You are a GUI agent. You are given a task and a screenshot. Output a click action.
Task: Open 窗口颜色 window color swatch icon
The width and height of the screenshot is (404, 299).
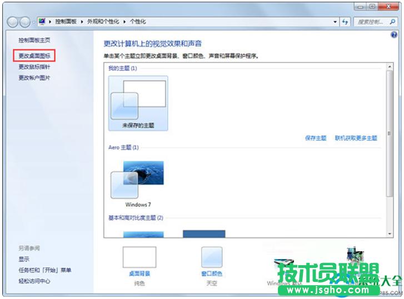[x=212, y=257]
